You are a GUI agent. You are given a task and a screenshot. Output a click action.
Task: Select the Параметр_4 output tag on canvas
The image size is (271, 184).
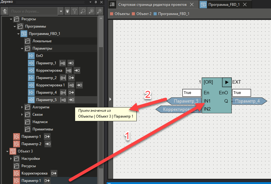click(x=250, y=101)
